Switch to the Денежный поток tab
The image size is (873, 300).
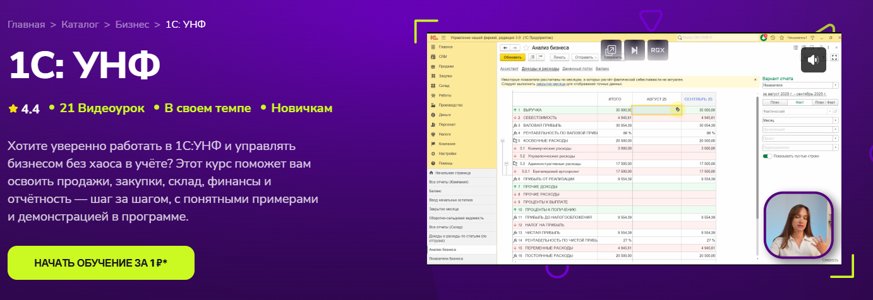click(x=577, y=68)
